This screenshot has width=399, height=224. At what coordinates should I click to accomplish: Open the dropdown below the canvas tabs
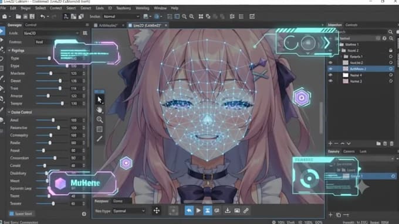point(129,211)
